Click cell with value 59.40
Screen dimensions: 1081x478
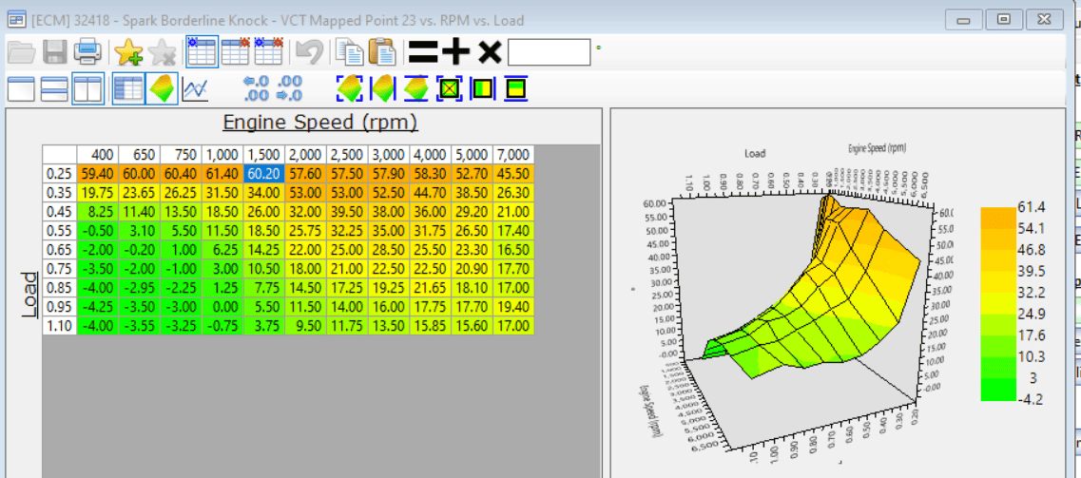pyautogui.click(x=98, y=174)
